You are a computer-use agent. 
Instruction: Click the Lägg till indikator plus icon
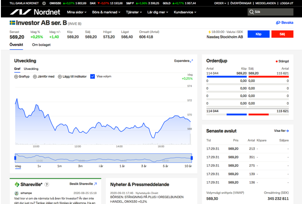click(x=60, y=77)
